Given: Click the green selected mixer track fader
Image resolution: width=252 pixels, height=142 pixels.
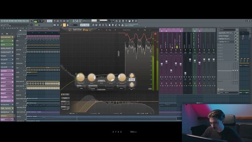Looking at the screenshot, I should coord(195,61).
